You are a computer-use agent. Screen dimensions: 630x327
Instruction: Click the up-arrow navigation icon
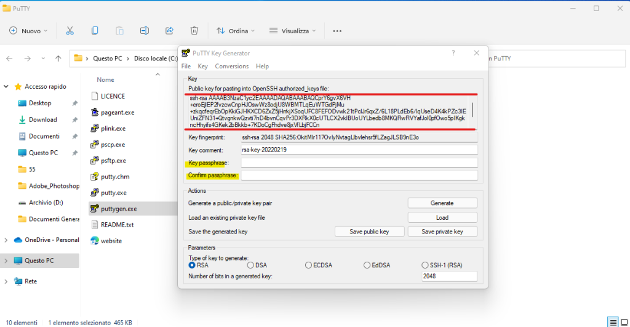(58, 59)
